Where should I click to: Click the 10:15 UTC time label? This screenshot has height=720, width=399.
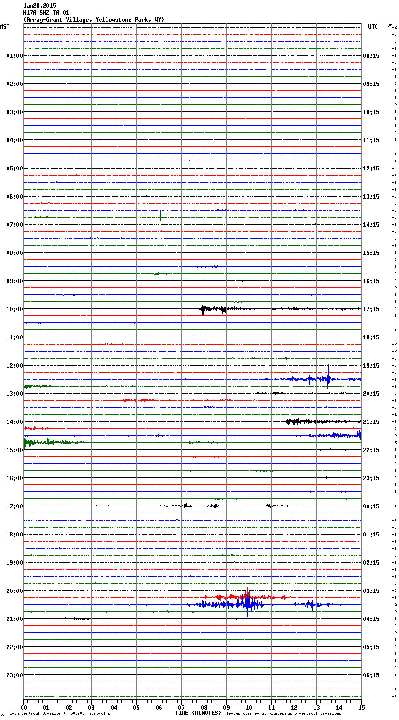tap(371, 112)
